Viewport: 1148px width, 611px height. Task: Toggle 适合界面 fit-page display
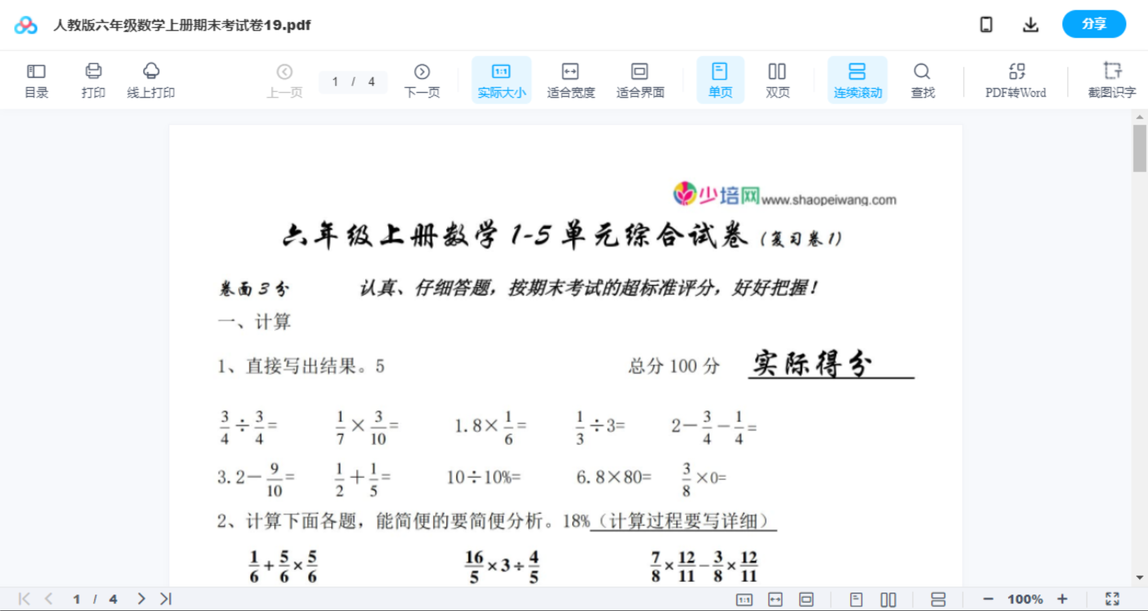tap(640, 79)
